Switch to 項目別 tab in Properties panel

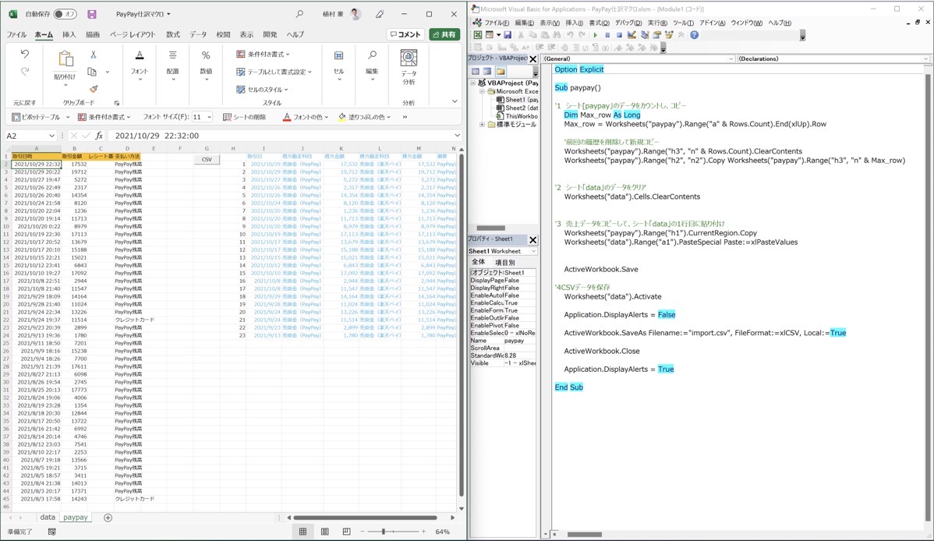[504, 262]
